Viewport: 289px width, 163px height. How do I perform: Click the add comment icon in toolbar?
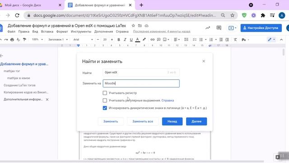pos(158,39)
